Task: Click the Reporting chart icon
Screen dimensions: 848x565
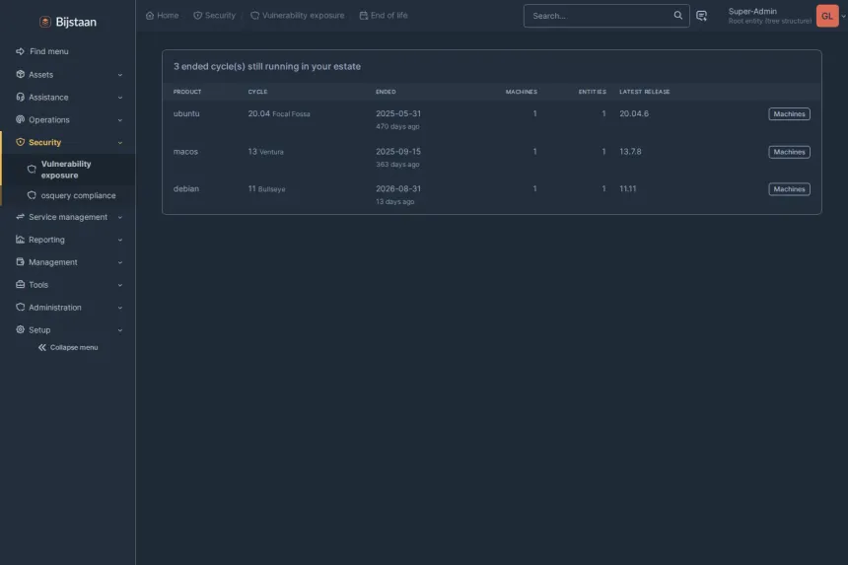Action: 20,240
